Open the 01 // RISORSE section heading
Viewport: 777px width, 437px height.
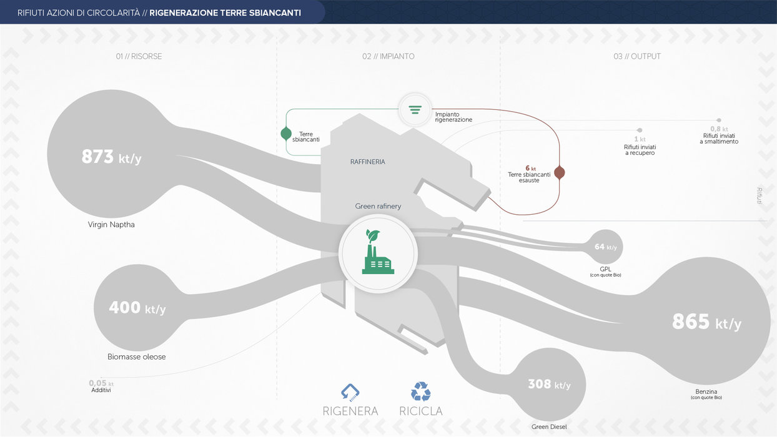[x=139, y=56]
